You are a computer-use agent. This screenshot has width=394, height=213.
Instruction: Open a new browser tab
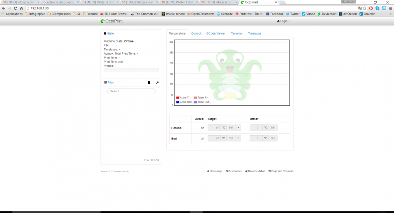(x=282, y=2)
